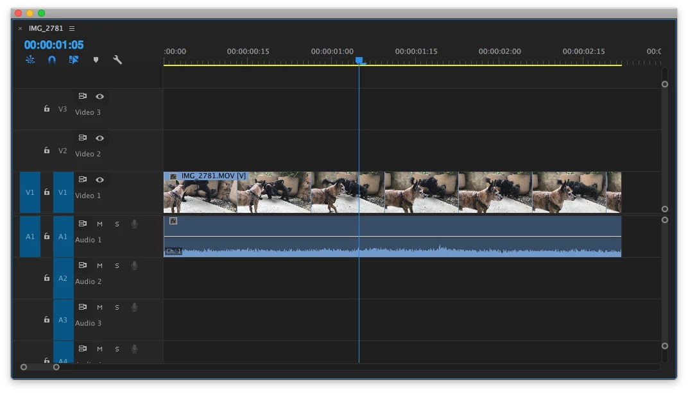Toggle sync lock on Audio 3
Screen dimensions: 688x393
tap(83, 306)
